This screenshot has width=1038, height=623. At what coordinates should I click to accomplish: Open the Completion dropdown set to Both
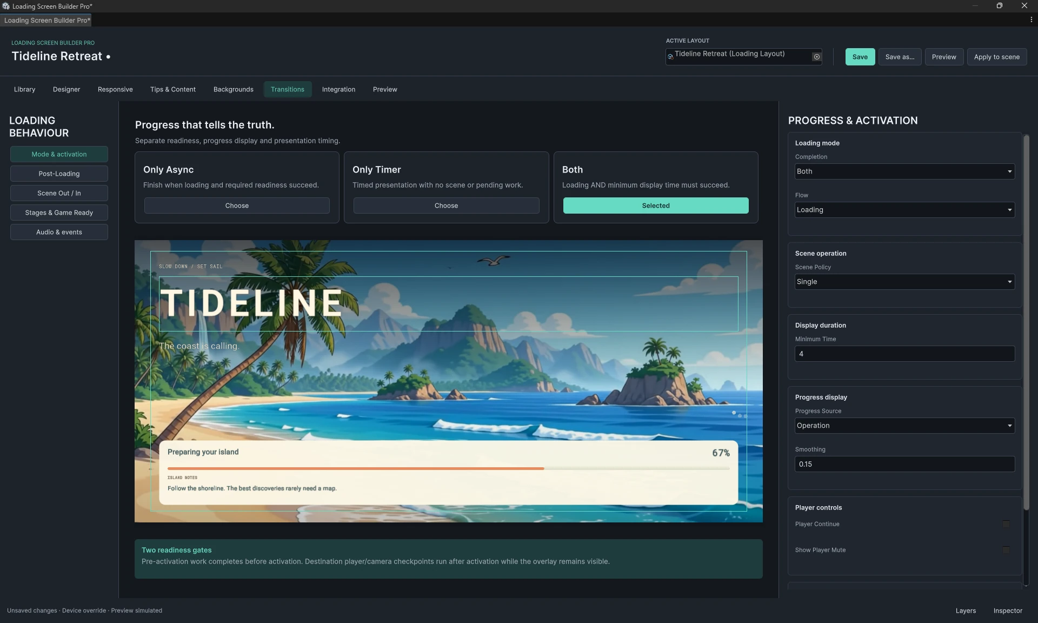point(904,171)
